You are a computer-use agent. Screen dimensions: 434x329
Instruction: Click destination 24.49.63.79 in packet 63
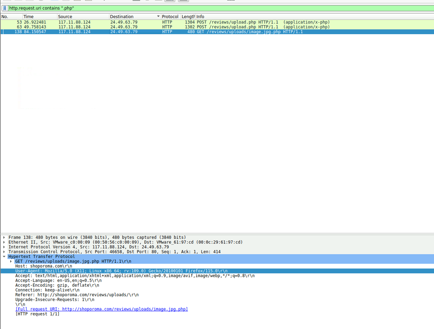click(x=124, y=27)
